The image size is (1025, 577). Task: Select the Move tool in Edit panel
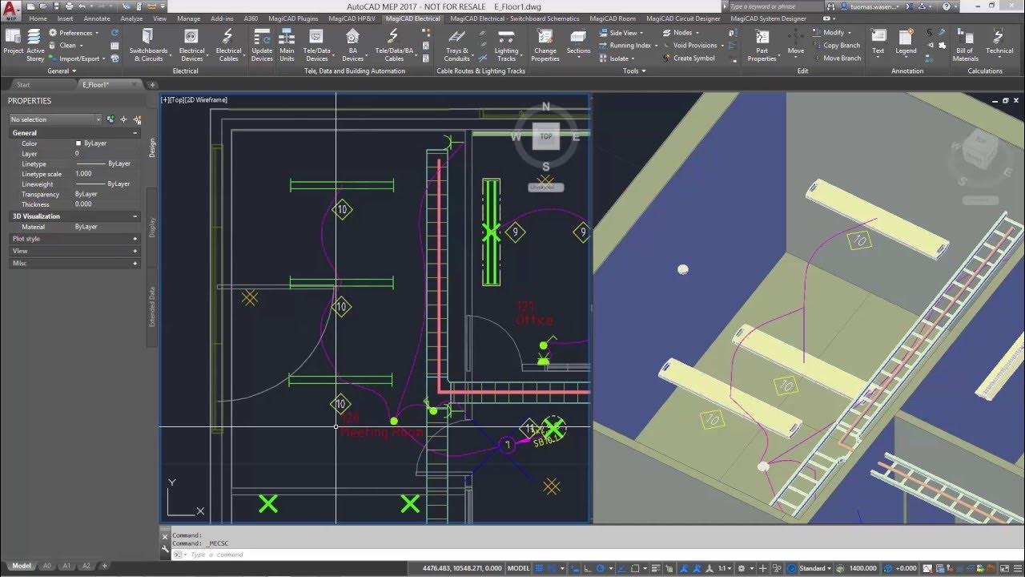coord(796,42)
